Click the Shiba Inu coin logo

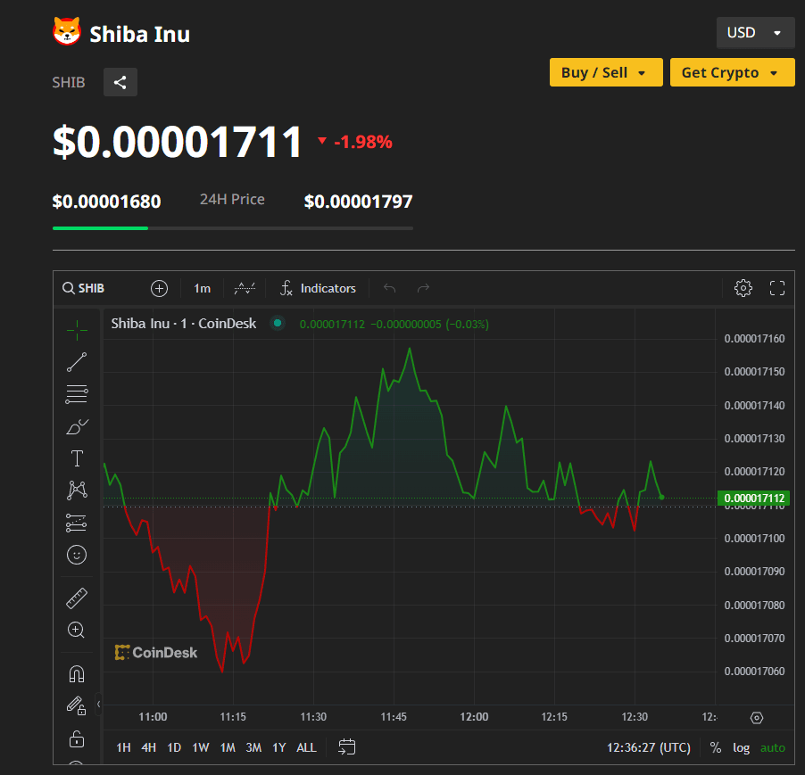click(67, 31)
